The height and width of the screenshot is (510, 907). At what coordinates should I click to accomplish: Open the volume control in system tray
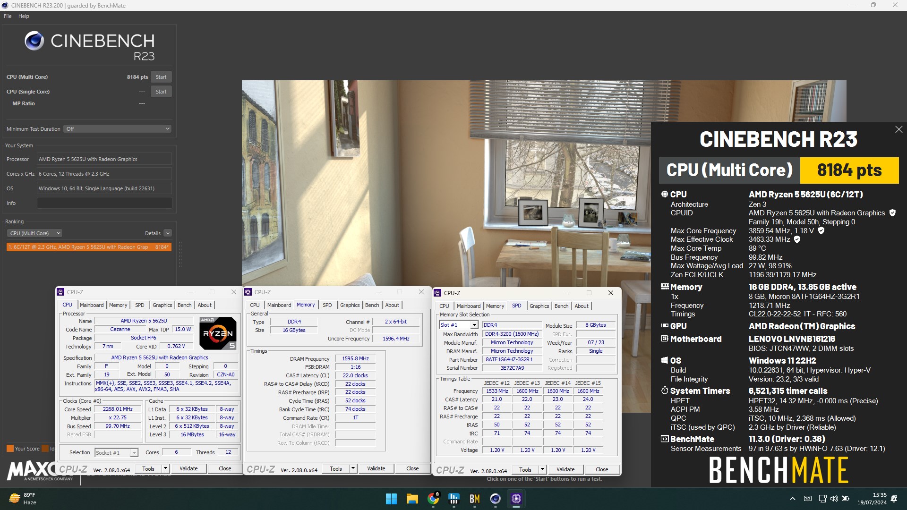[x=834, y=499]
